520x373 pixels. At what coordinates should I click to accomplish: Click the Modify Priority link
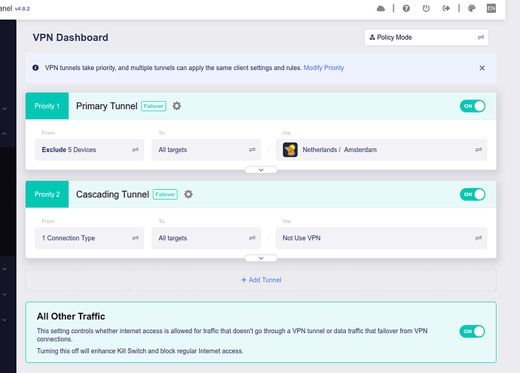(323, 68)
